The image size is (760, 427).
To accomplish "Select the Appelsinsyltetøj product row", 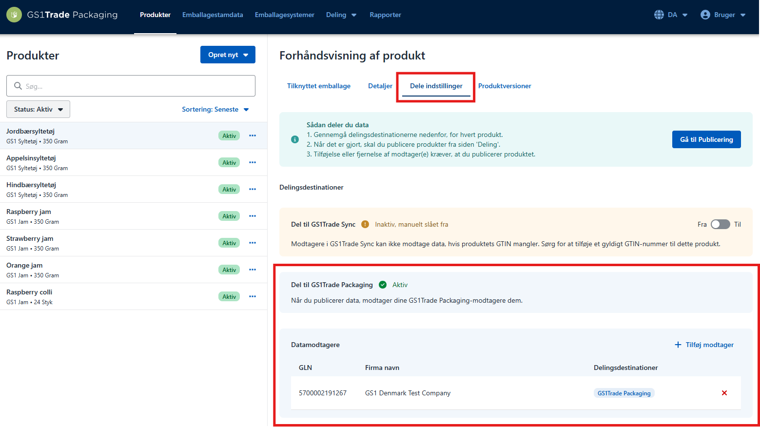I will tap(134, 162).
